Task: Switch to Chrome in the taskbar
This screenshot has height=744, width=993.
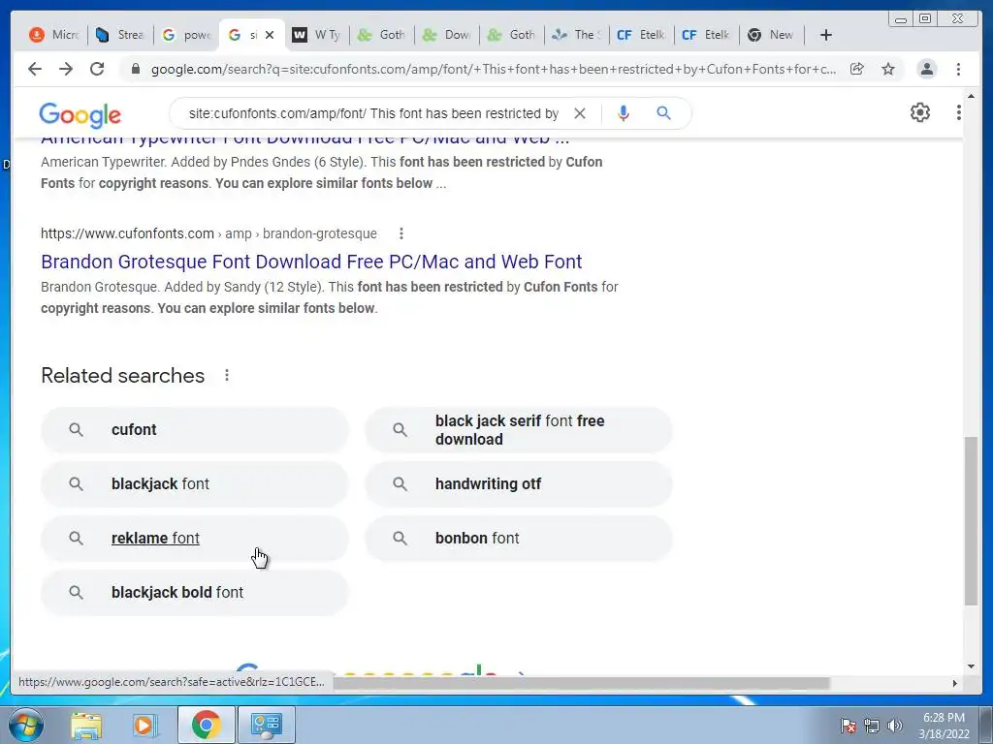Action: point(207,725)
